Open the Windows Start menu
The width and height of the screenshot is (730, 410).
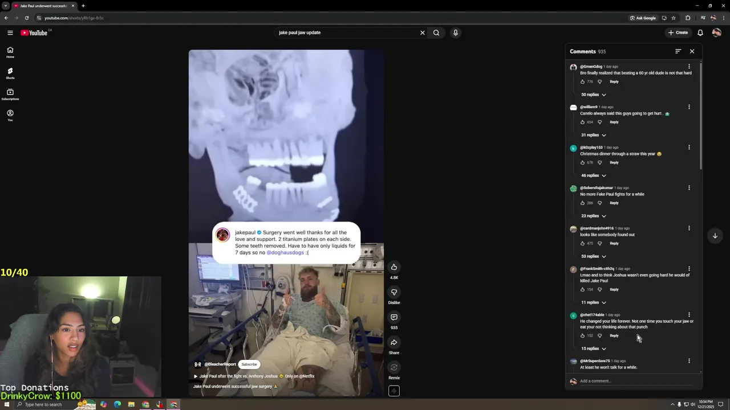point(6,404)
